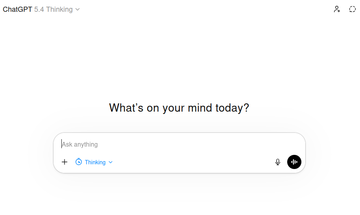The image size is (360, 215).
Task: Click the blank area above the greeting heading
Action: pos(179,59)
